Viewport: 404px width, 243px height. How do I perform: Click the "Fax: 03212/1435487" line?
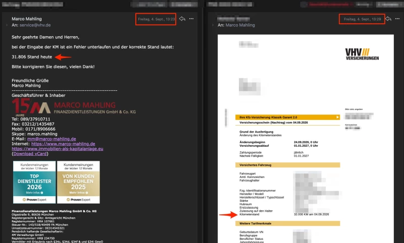coord(33,124)
